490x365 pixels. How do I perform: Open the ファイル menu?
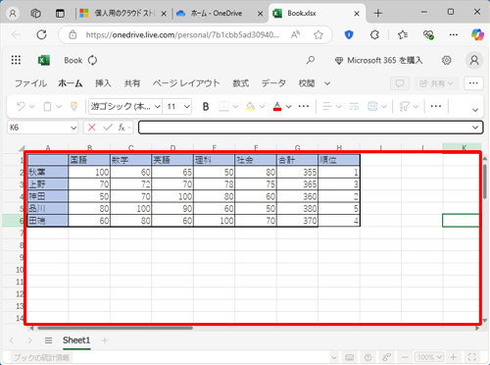click(30, 83)
